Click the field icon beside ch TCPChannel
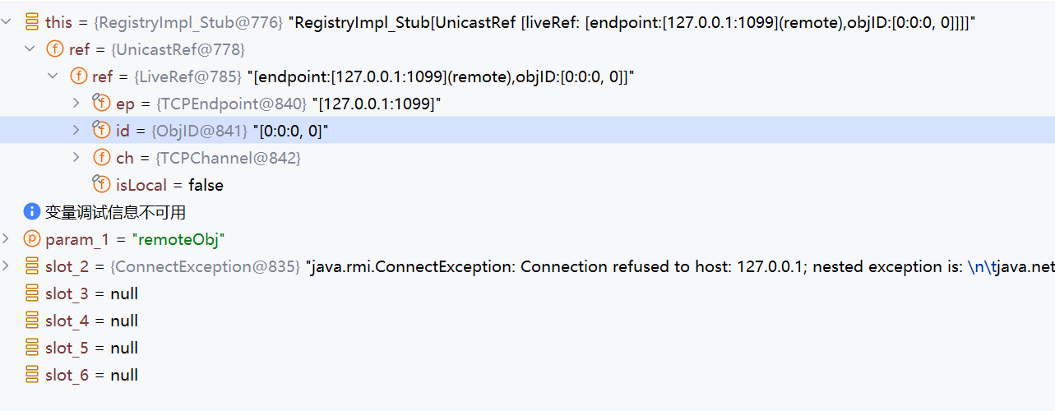The height and width of the screenshot is (411, 1055). [x=101, y=157]
